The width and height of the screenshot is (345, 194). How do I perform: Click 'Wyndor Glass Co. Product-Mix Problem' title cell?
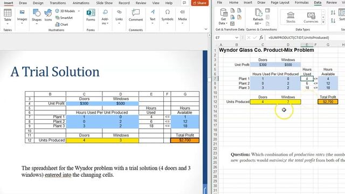tap(266, 50)
